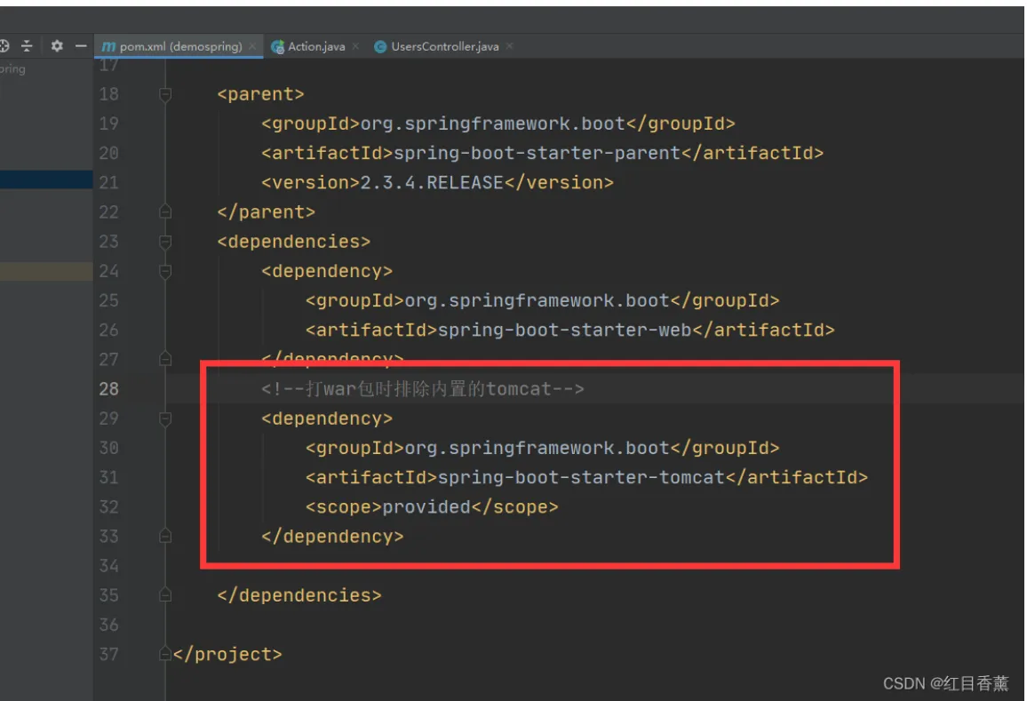
Task: Click the closing dependencies tag
Action: coord(299,595)
